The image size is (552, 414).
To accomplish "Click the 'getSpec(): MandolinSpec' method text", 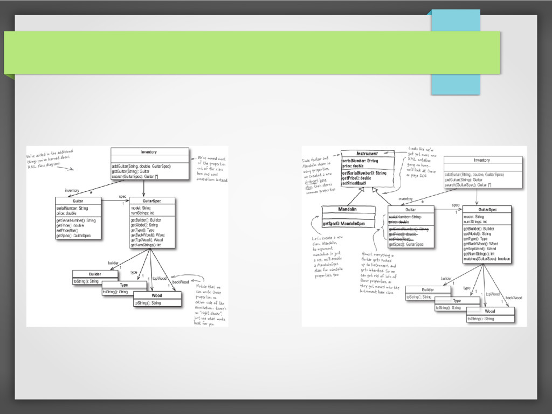I will (343, 224).
